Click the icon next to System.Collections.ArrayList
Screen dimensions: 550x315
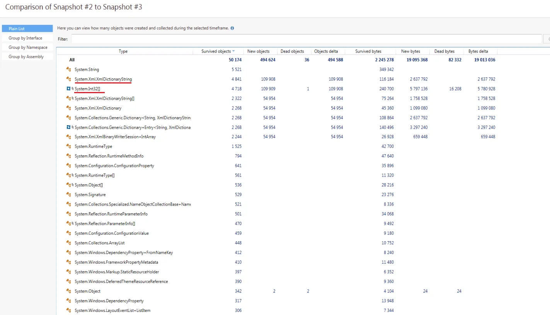(69, 243)
